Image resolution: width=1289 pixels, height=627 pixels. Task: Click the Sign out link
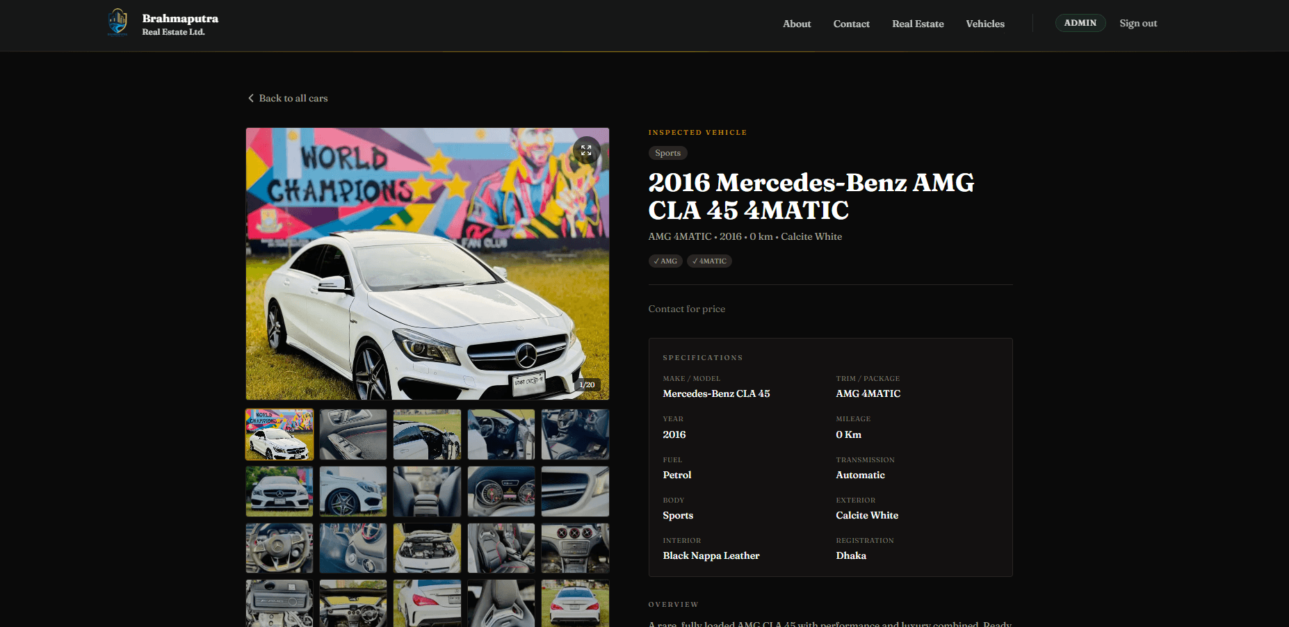pyautogui.click(x=1138, y=23)
